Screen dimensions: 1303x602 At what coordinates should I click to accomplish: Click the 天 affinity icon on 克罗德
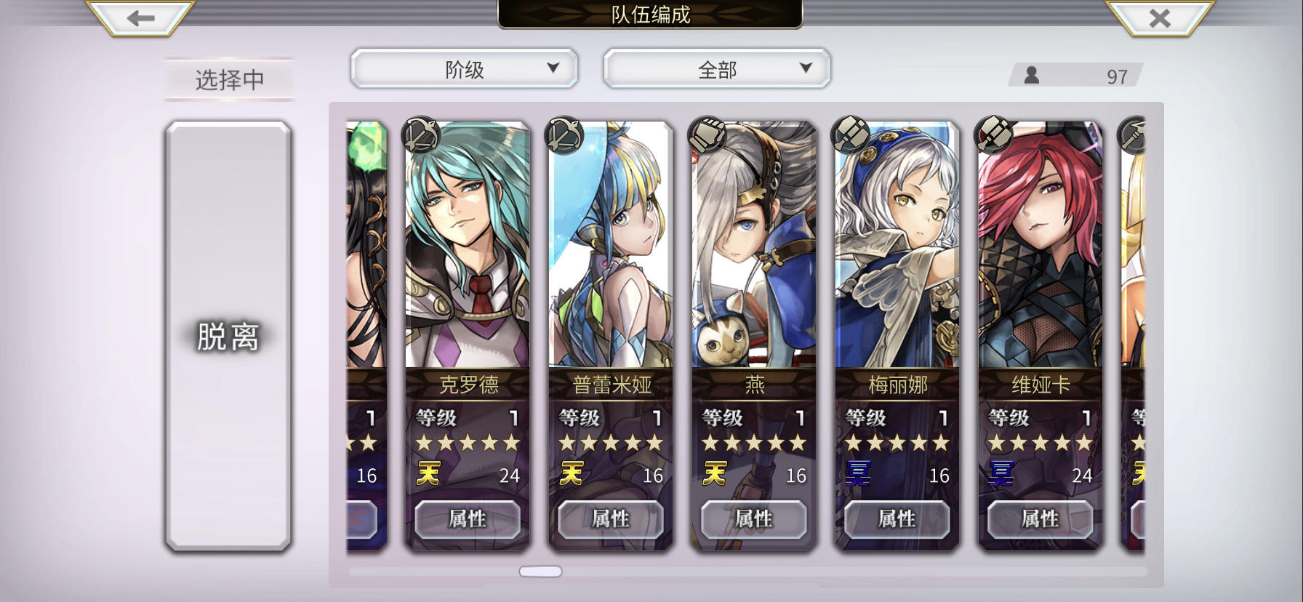click(x=428, y=475)
